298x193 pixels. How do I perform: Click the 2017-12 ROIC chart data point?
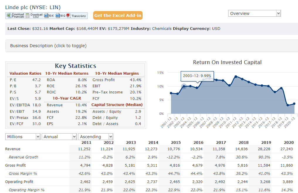tap(275, 92)
